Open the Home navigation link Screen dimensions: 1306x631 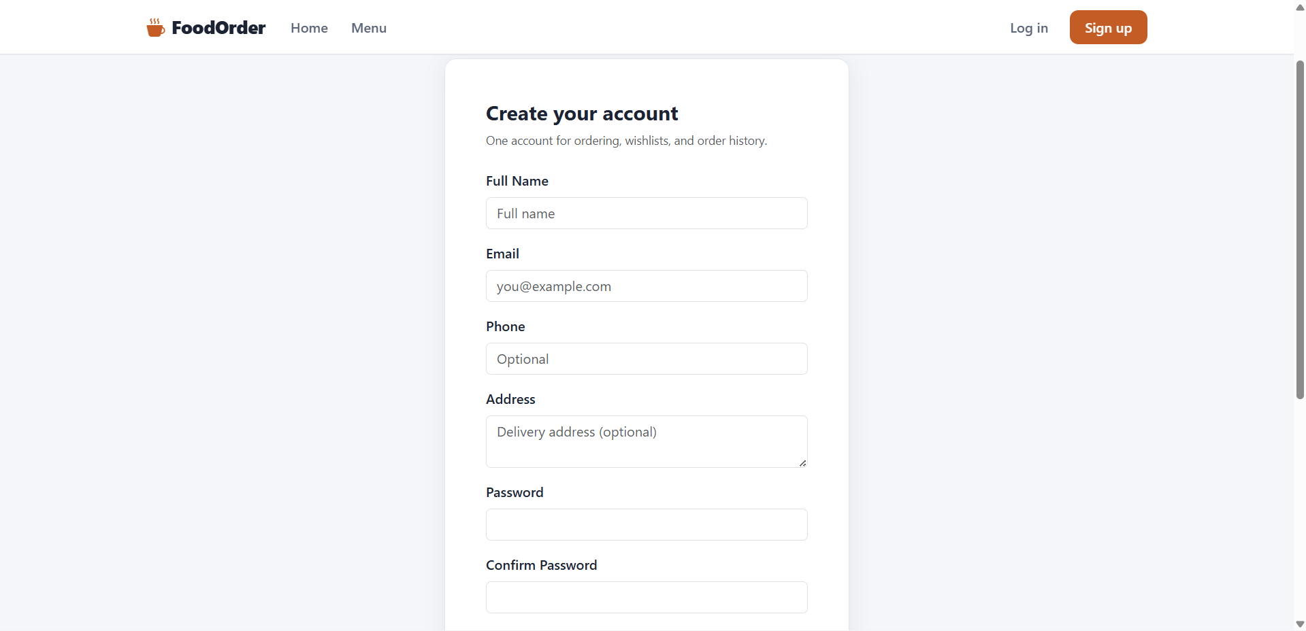(x=309, y=28)
